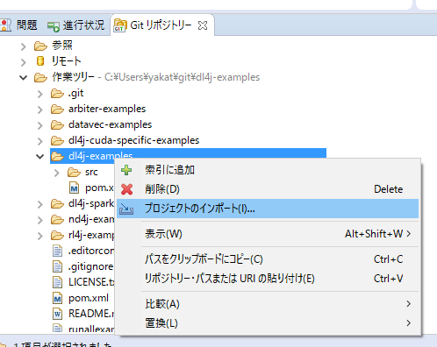Choose プロジェクトのインポート(I)... menu entry
437x347 pixels.
268,209
